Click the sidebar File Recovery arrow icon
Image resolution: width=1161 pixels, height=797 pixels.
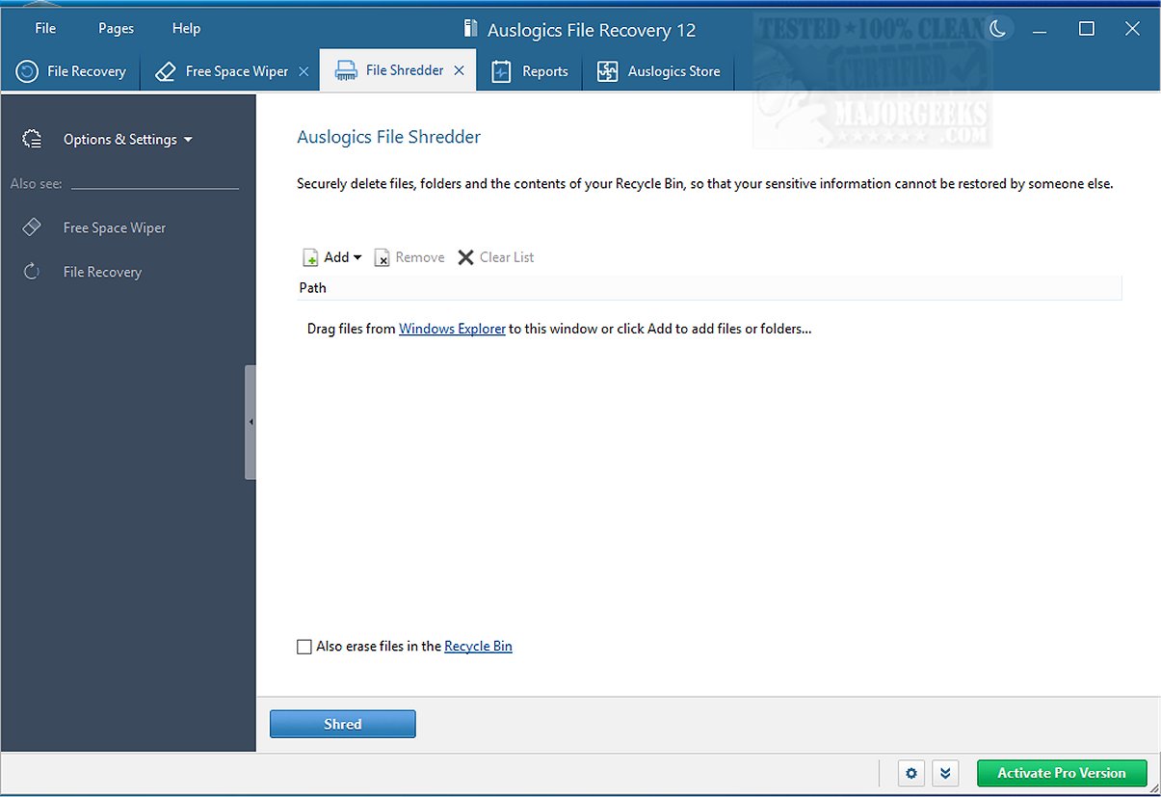[32, 272]
